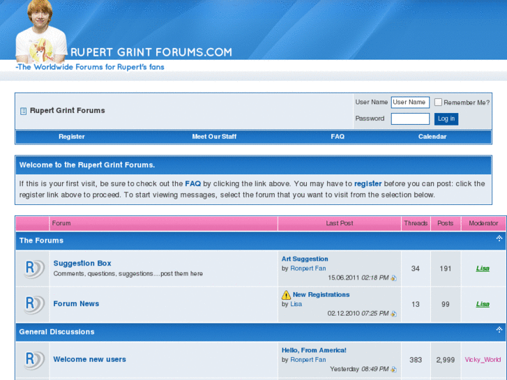The image size is (507, 380).
Task: Click the Forum News forum status icon
Action: (33, 304)
